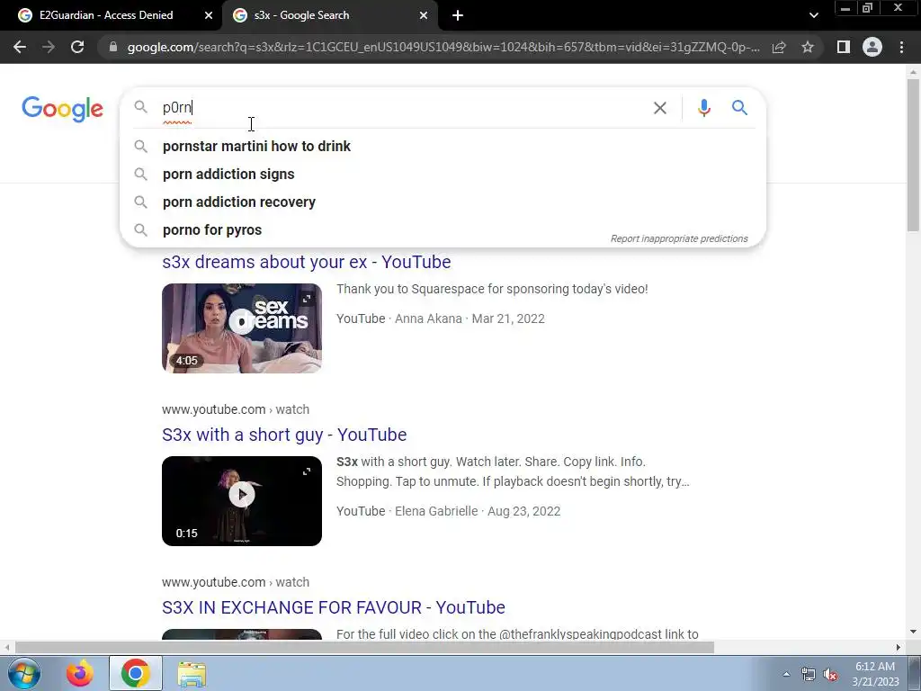Screen dimensions: 921x691
Task: Share this page via address bar icon
Action: [779, 47]
